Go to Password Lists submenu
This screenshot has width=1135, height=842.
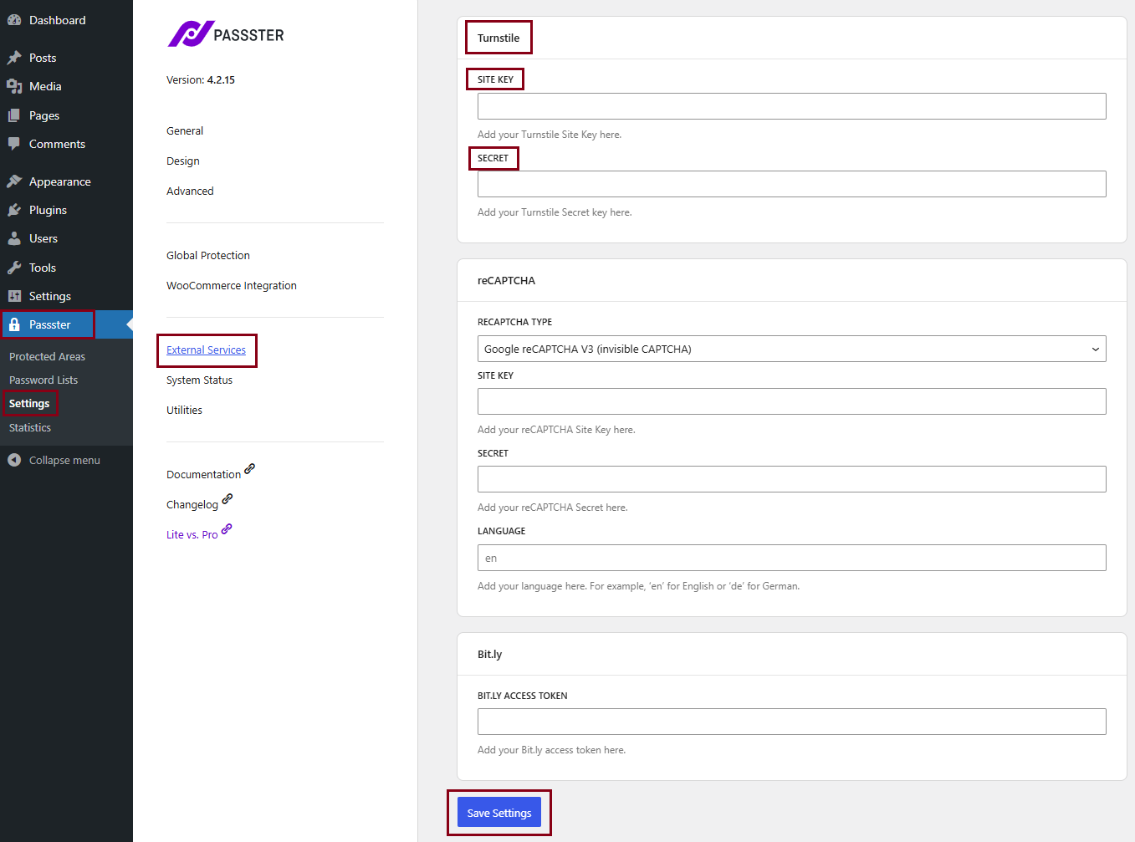pyautogui.click(x=43, y=380)
